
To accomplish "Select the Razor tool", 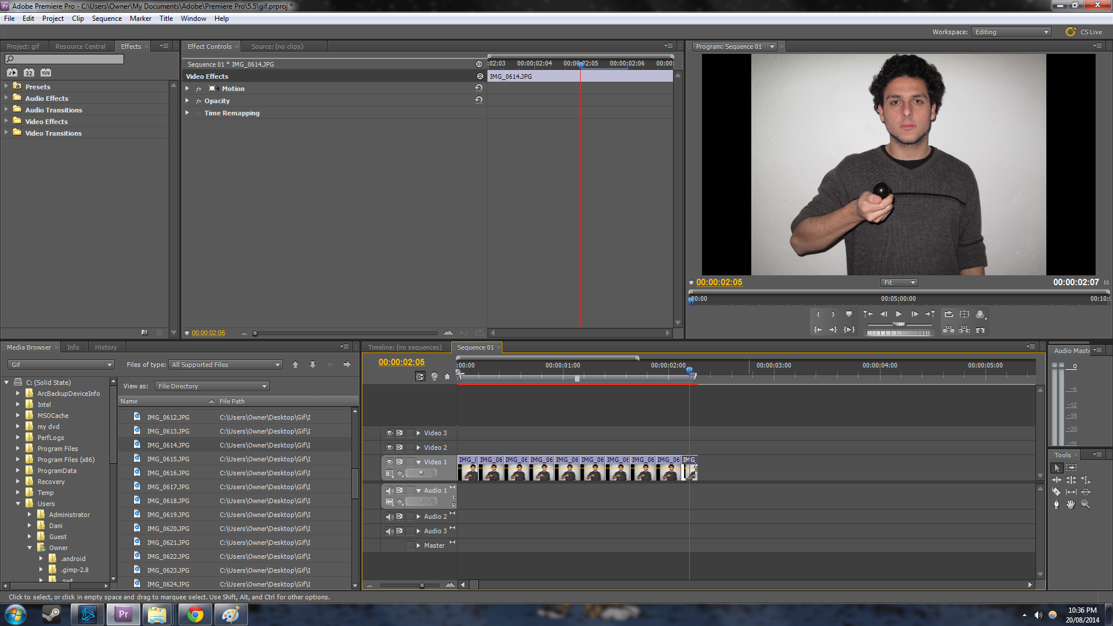I will pos(1056,492).
